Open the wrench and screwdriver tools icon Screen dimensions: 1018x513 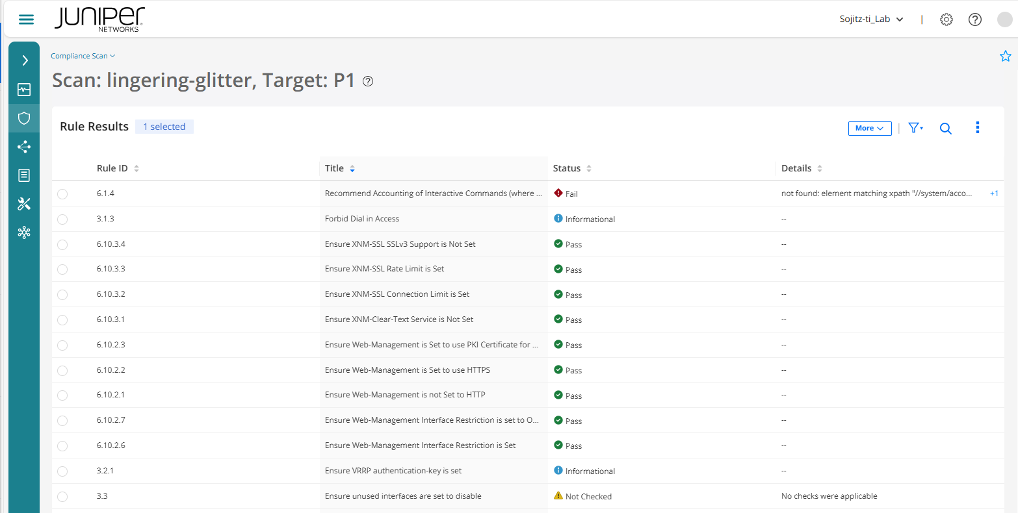[24, 204]
